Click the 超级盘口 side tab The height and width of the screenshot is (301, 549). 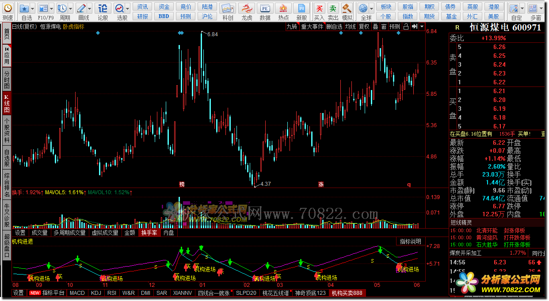(7, 246)
